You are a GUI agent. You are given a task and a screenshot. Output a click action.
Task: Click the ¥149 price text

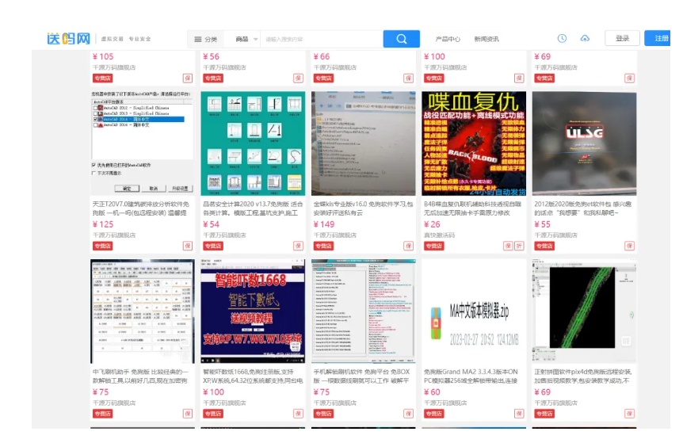(324, 224)
